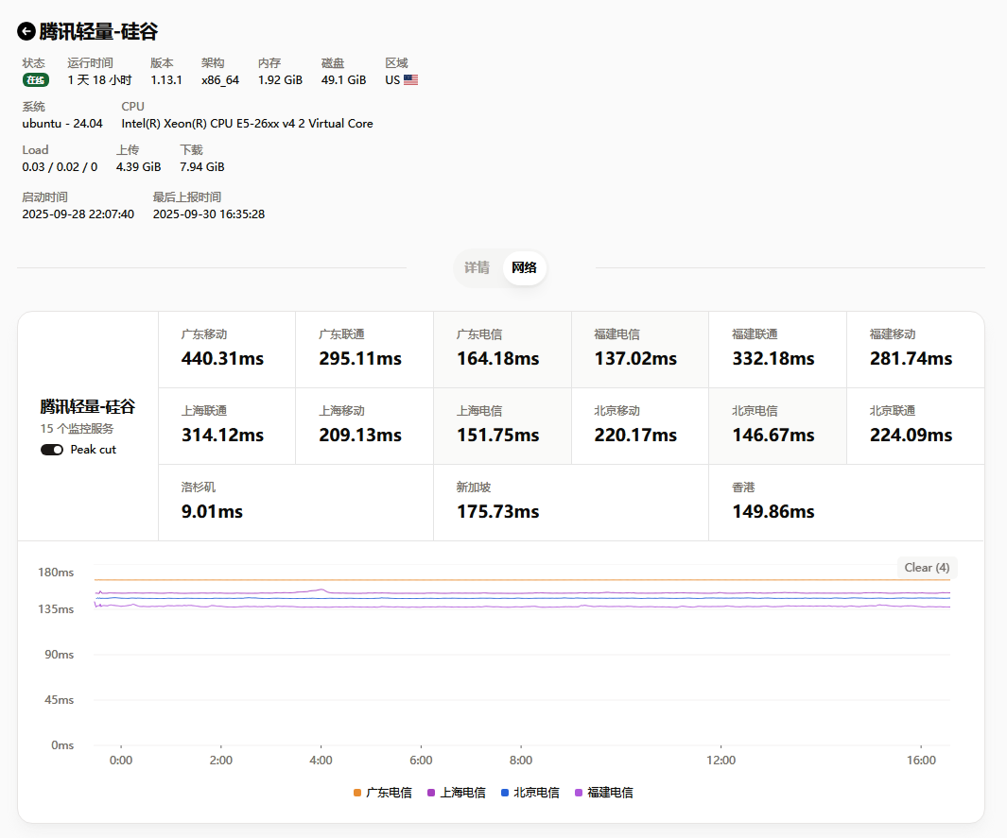Click the US flag icon
This screenshot has width=1007, height=838.
pyautogui.click(x=410, y=80)
